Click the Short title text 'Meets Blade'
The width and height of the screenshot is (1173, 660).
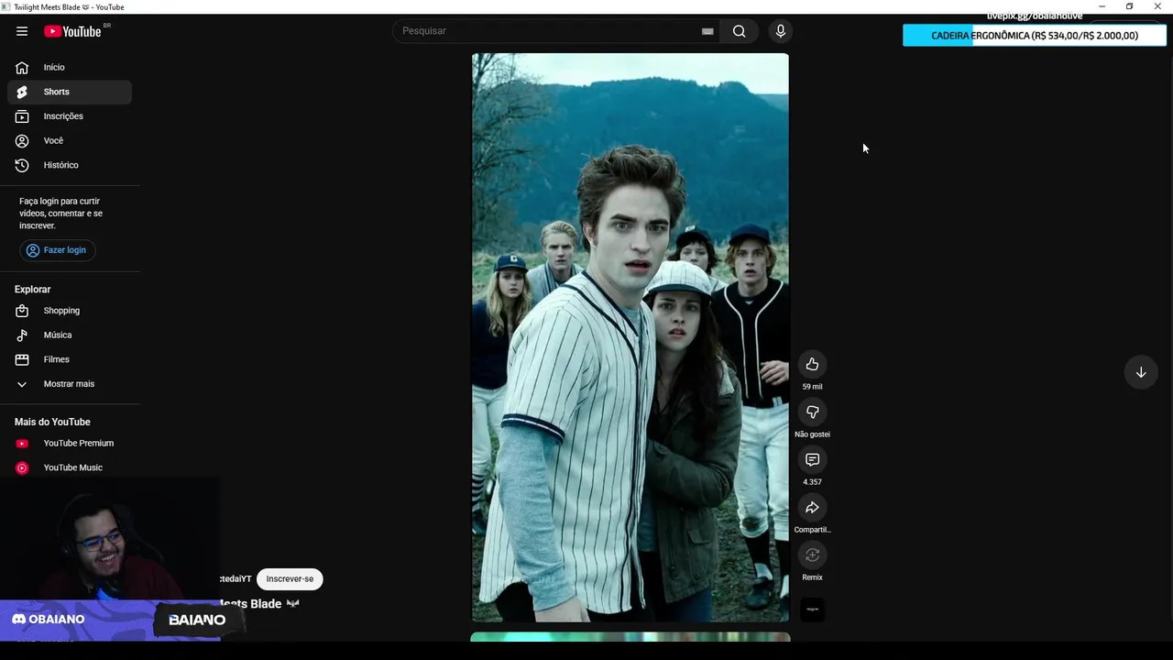click(x=251, y=604)
